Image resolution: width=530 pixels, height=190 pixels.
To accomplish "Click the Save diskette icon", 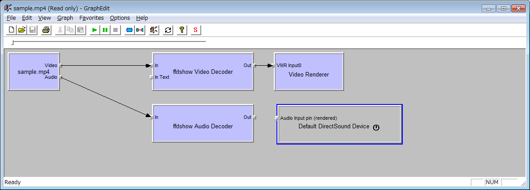I will tap(32, 30).
